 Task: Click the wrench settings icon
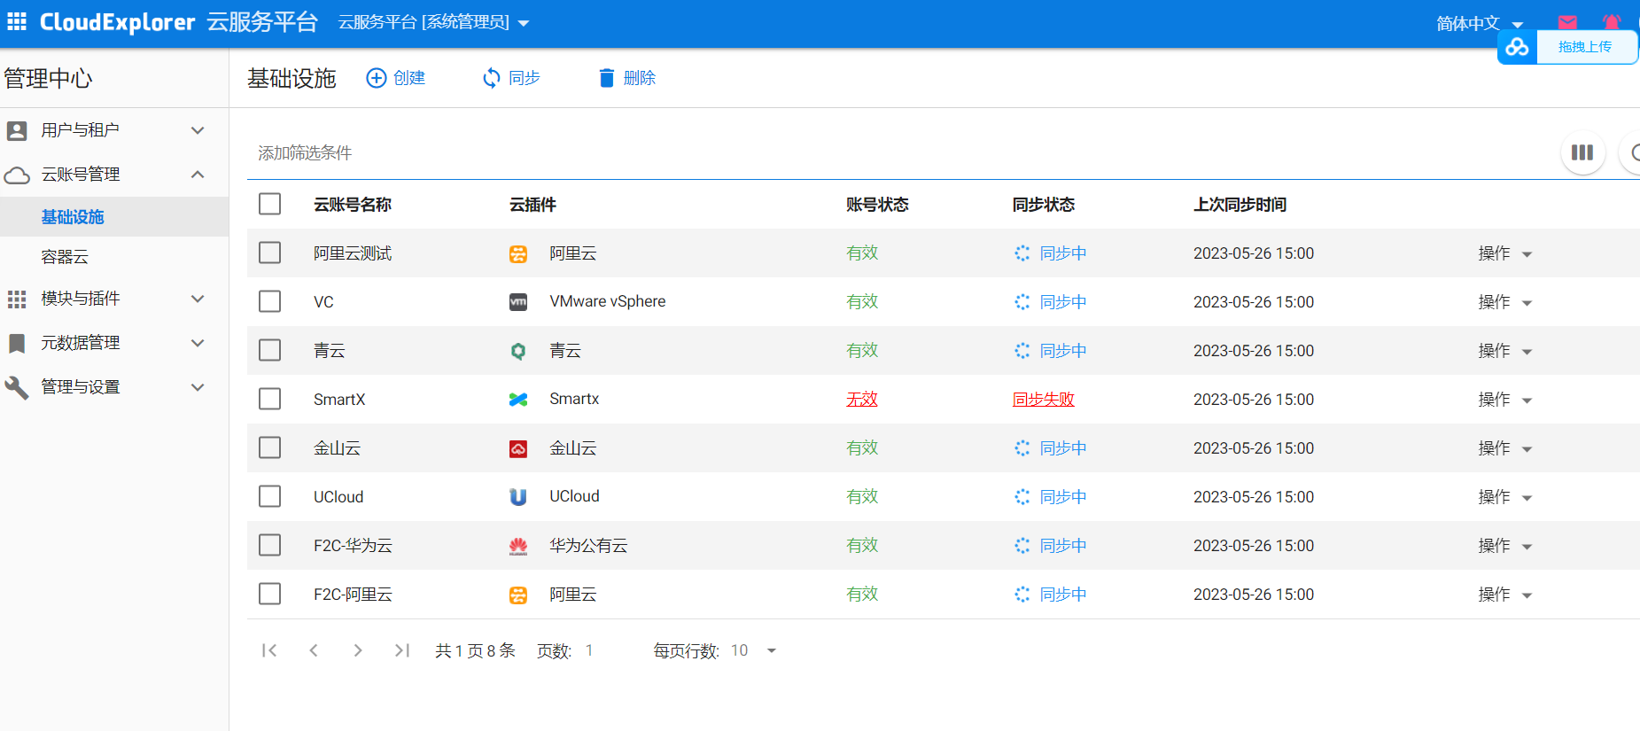tap(17, 387)
